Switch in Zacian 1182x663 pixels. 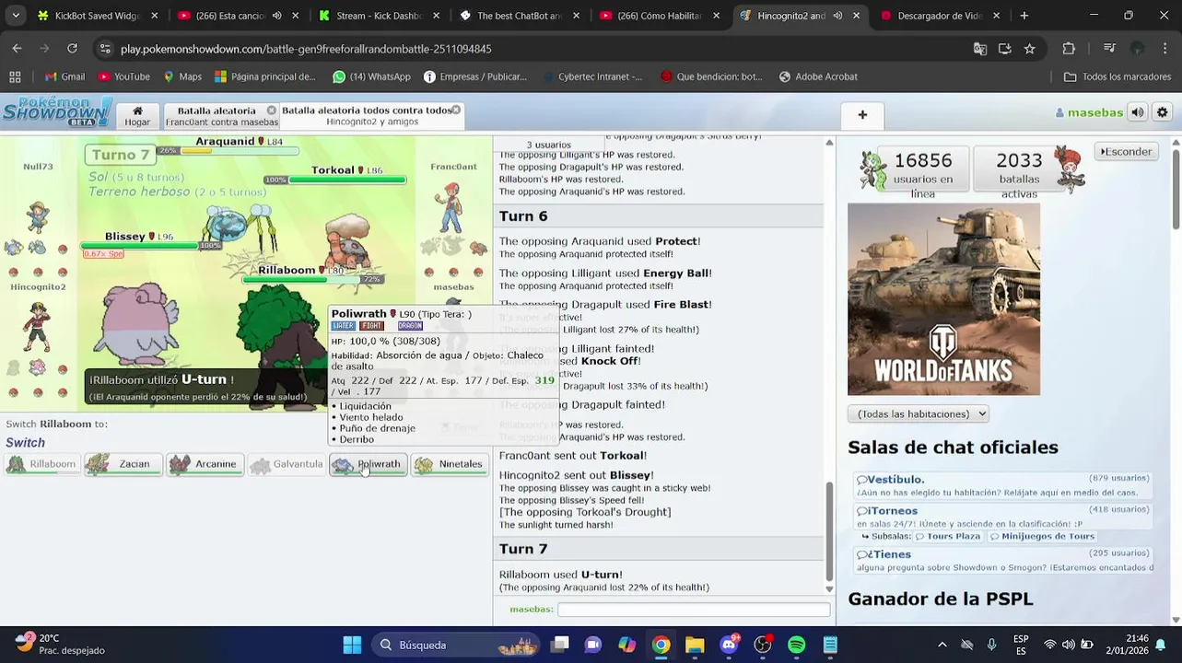click(123, 464)
